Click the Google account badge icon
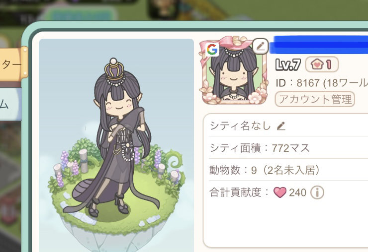The image size is (368, 252). [212, 50]
